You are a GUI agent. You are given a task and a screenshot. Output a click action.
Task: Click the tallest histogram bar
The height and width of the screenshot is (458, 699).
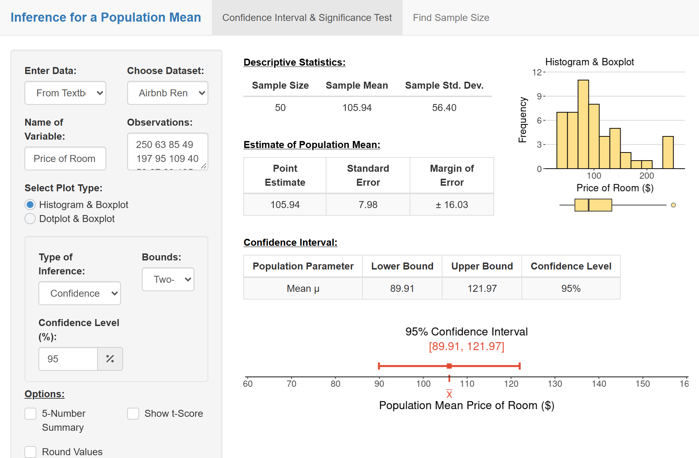click(x=583, y=124)
